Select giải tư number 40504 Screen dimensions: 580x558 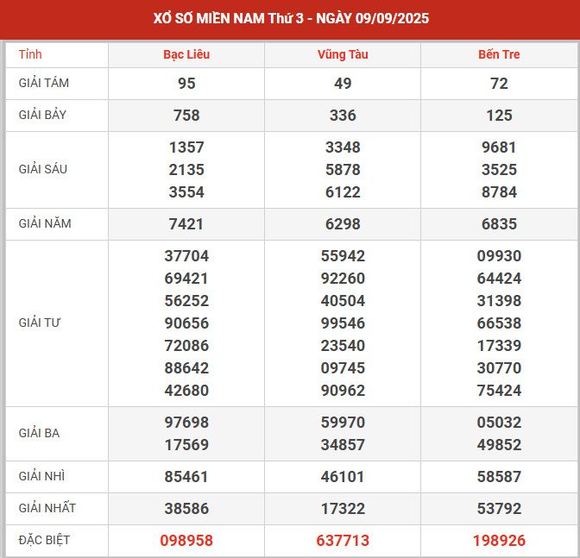point(343,301)
